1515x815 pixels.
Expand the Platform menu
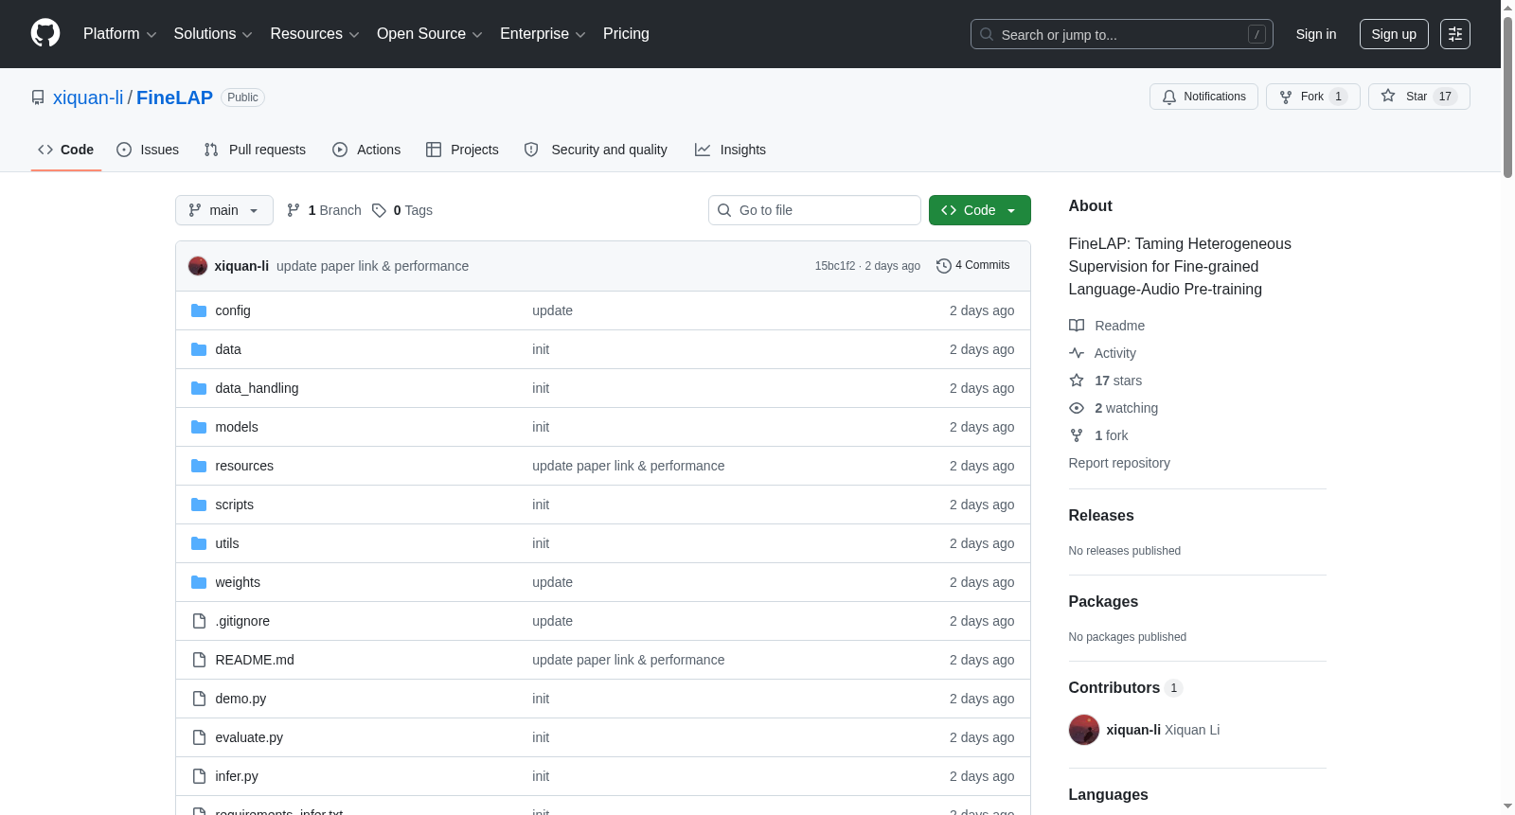(x=119, y=34)
